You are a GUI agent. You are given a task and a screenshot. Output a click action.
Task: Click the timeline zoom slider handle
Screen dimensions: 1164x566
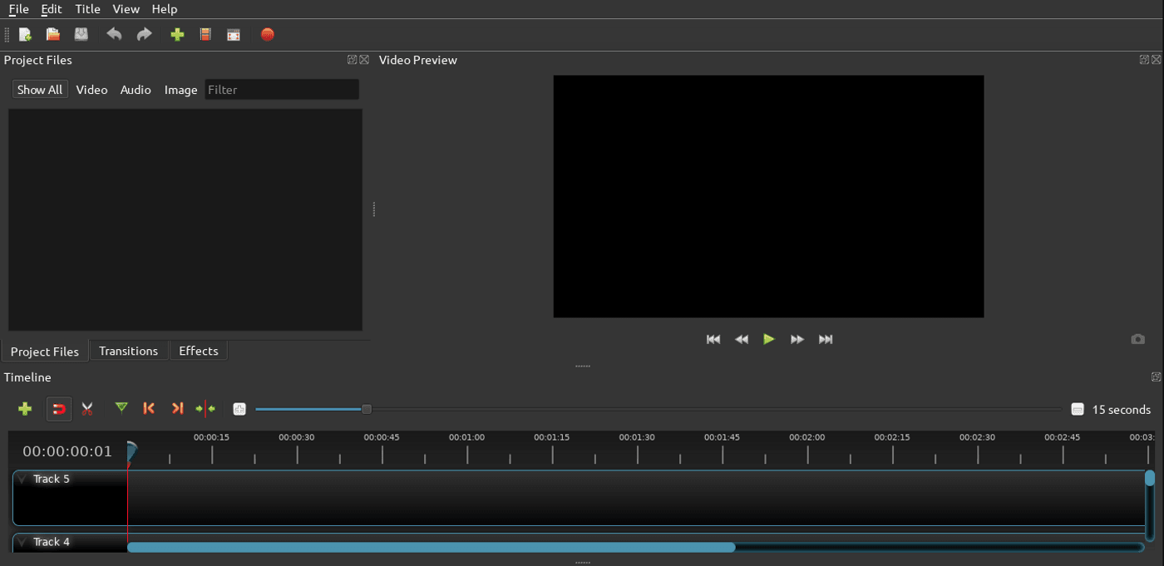point(367,409)
